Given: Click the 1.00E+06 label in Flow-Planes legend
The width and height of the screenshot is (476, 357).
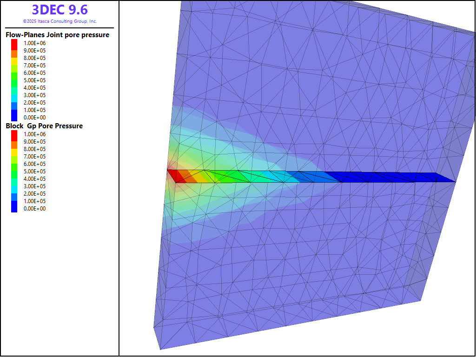Looking at the screenshot, I should tap(35, 43).
